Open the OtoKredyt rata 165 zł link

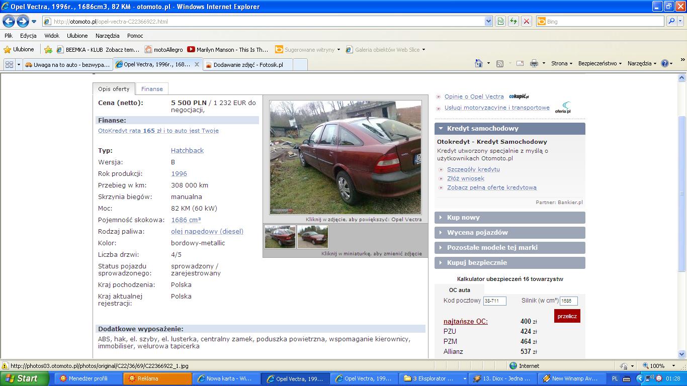click(x=158, y=131)
